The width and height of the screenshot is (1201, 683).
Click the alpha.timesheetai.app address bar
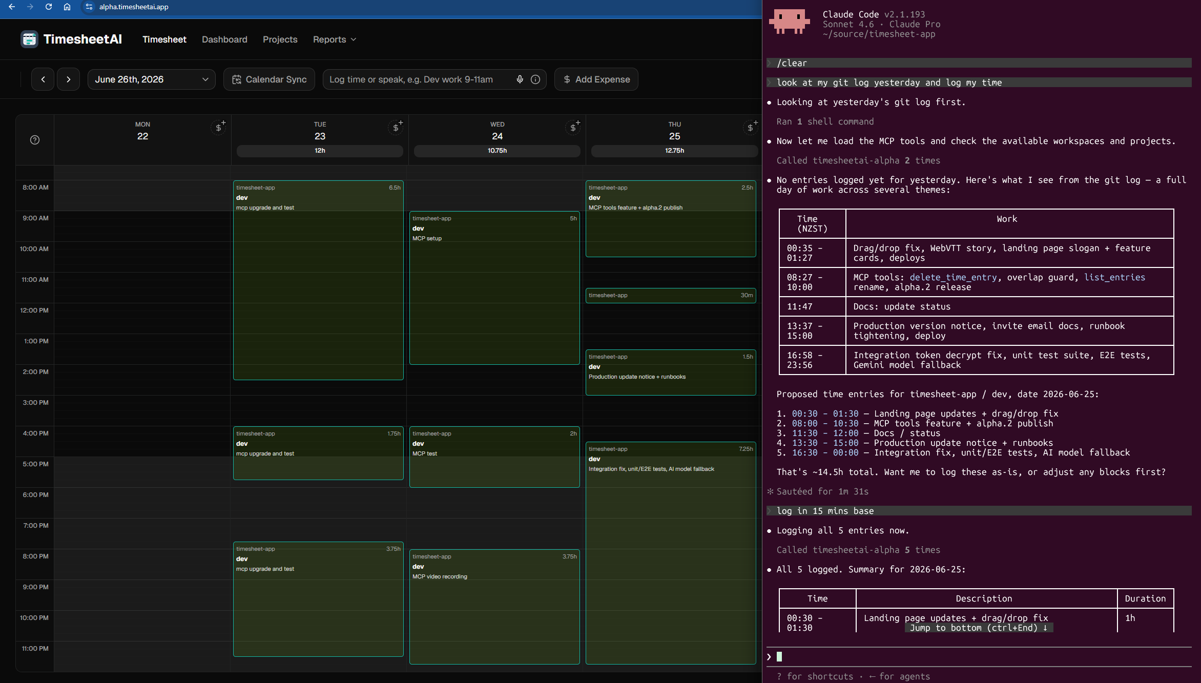tap(134, 7)
